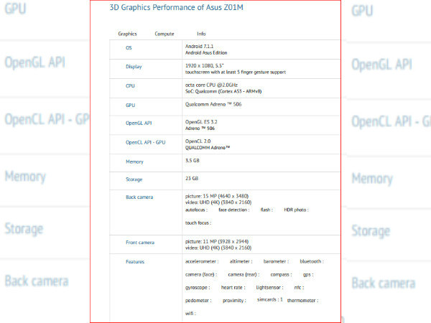This screenshot has height=323, width=431.
Task: Click the Back camera row's video UHD line
Action: click(x=218, y=202)
